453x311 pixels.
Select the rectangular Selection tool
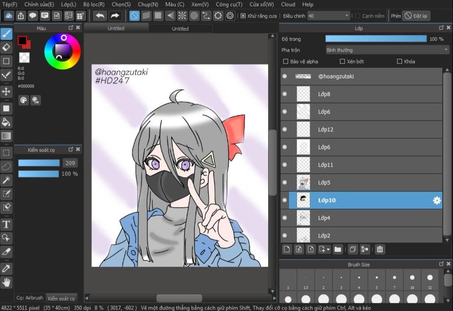(x=6, y=152)
